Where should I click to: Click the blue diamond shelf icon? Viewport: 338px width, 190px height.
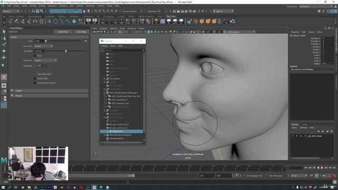click(74, 21)
